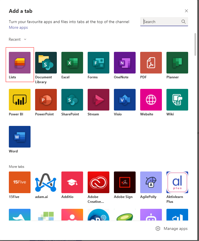Close the Add a tab dialog

[186, 11]
